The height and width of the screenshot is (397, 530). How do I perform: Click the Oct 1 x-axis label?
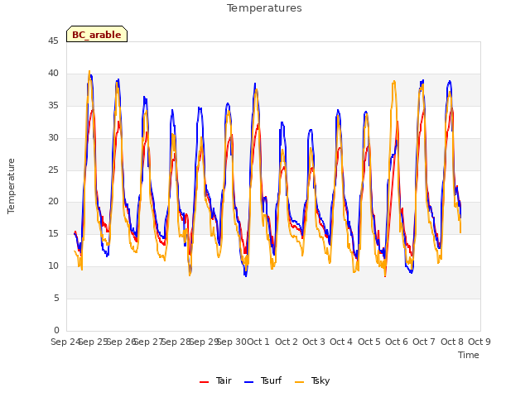258,342
